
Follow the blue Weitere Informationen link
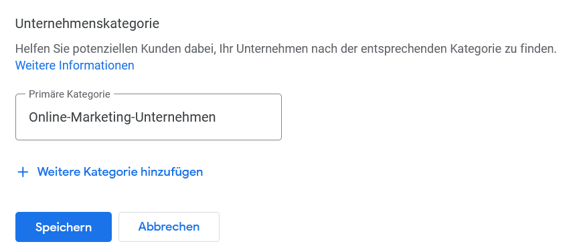pyautogui.click(x=75, y=66)
